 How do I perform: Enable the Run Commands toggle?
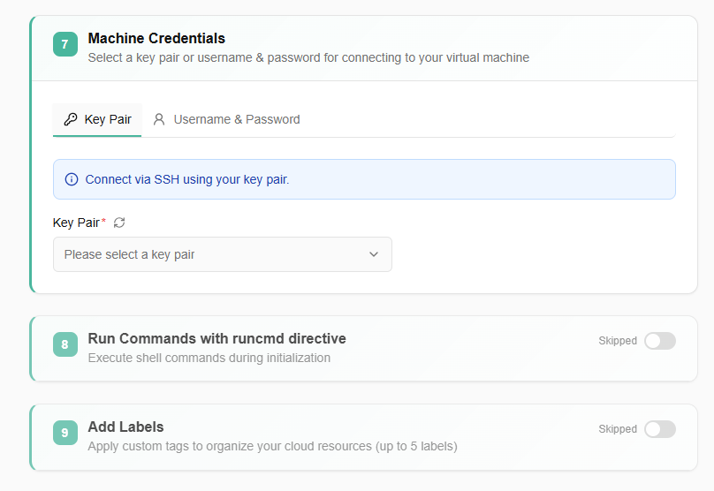(659, 341)
